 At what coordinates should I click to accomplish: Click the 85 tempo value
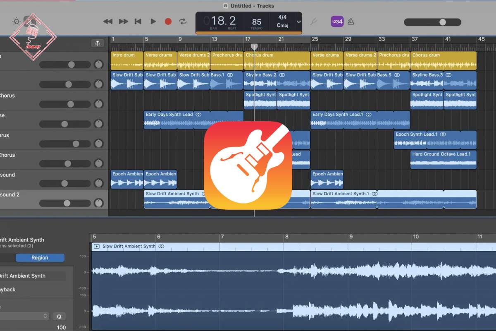pos(257,22)
